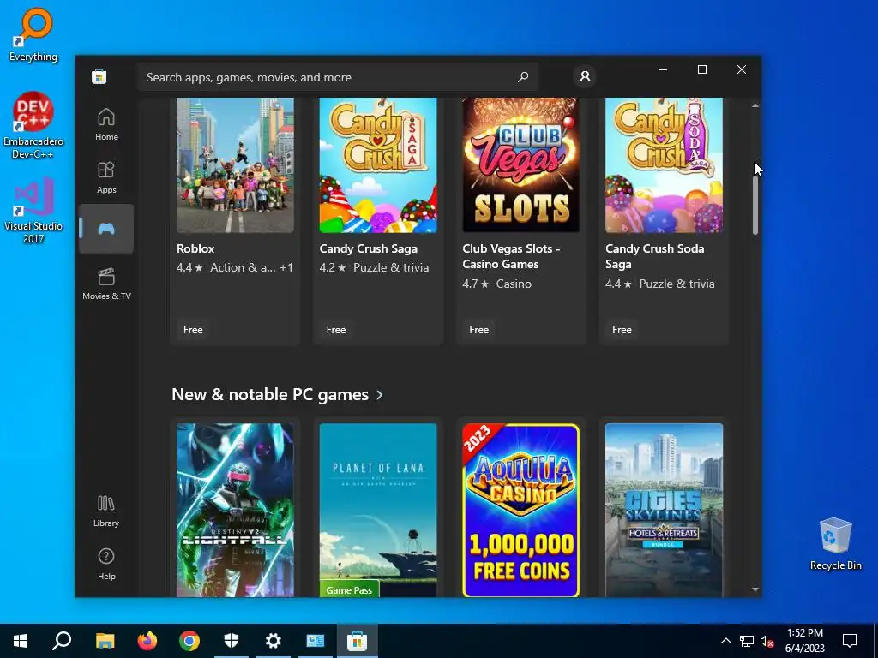This screenshot has height=658, width=878.
Task: Click the Free button on the Club Vegas Slots card
Action: pyautogui.click(x=478, y=330)
